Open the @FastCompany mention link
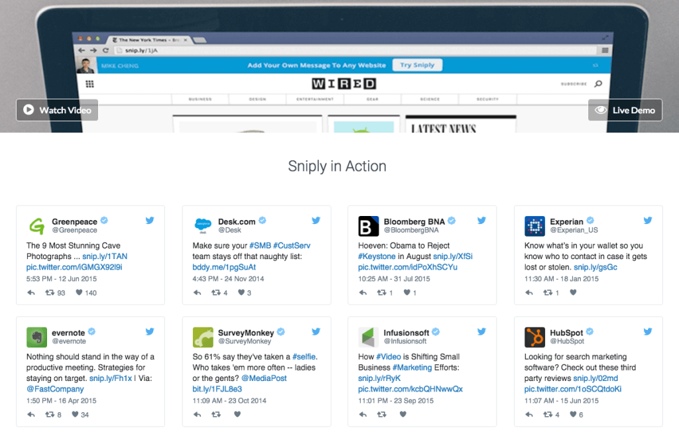The height and width of the screenshot is (436, 679). coord(55,390)
